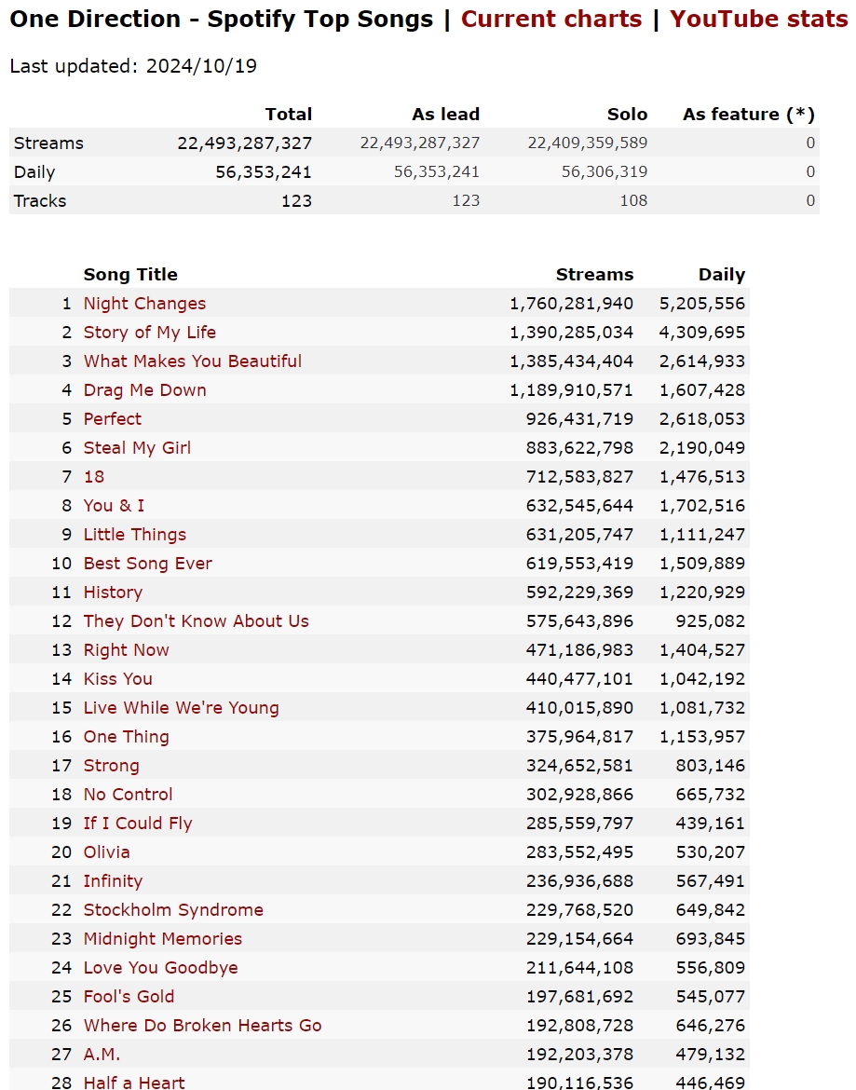Select What Makes You Beautiful song
The height and width of the screenshot is (1090, 856).
click(x=193, y=361)
